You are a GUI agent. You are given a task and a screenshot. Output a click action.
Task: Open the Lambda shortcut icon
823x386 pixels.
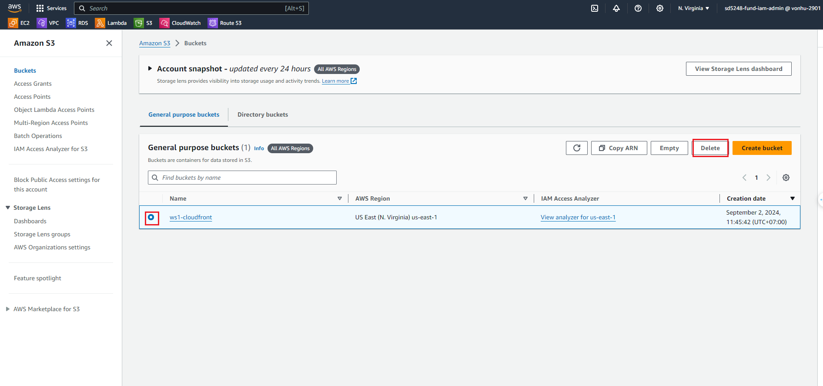pos(100,23)
